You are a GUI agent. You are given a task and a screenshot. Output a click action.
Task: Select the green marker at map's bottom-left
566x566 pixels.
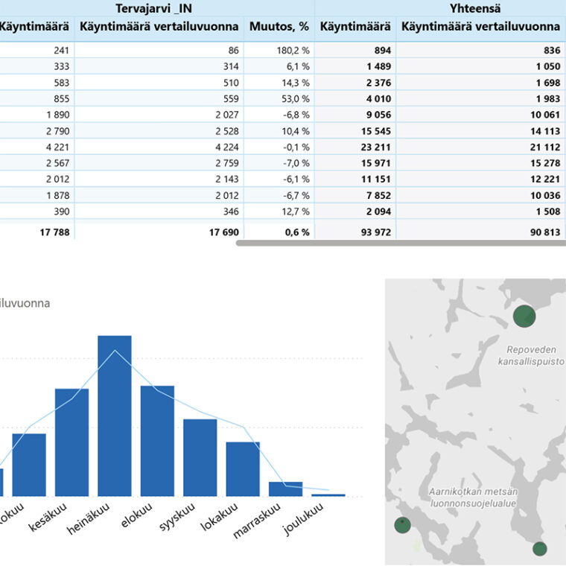(x=403, y=526)
